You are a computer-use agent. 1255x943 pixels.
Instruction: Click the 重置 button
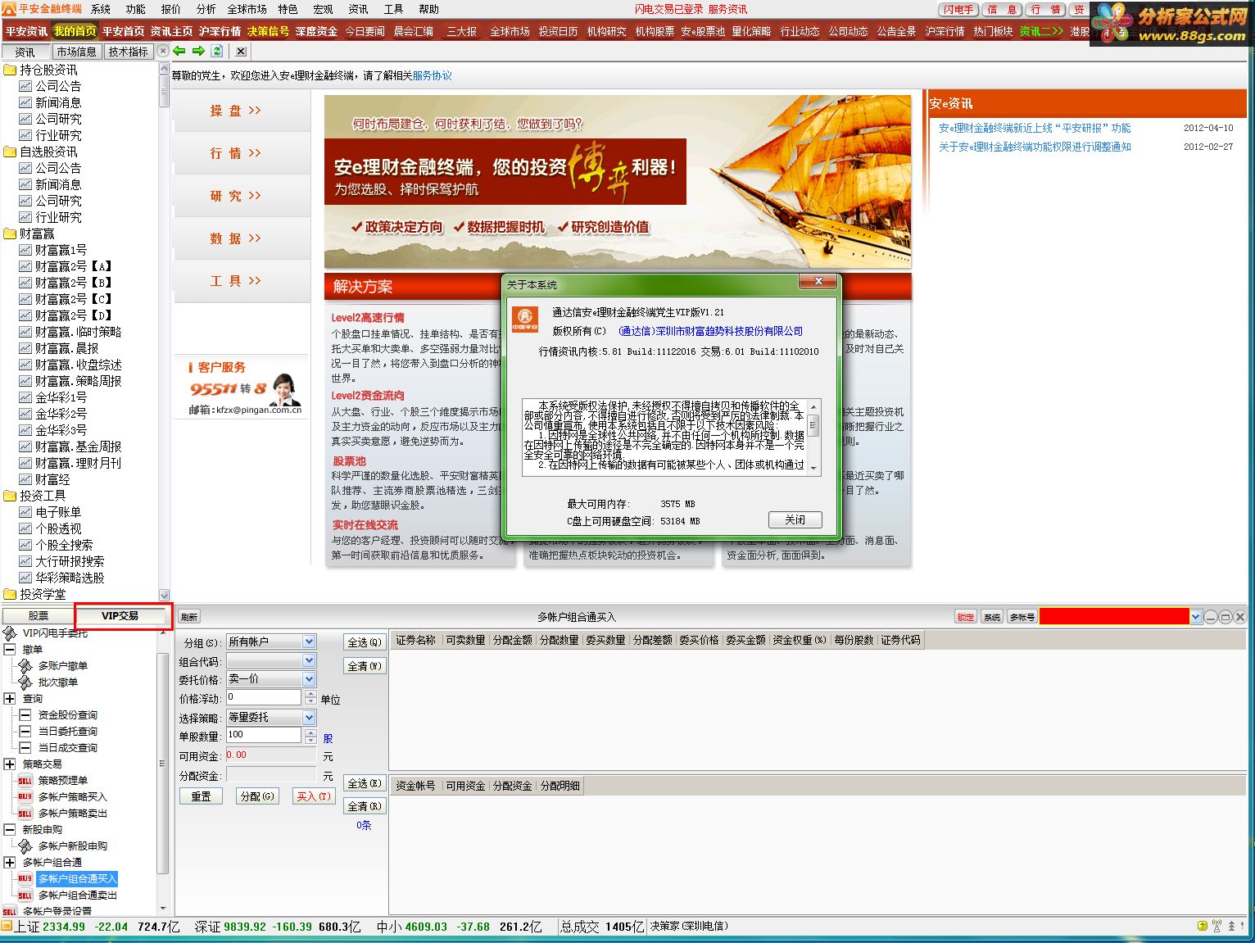[x=201, y=796]
